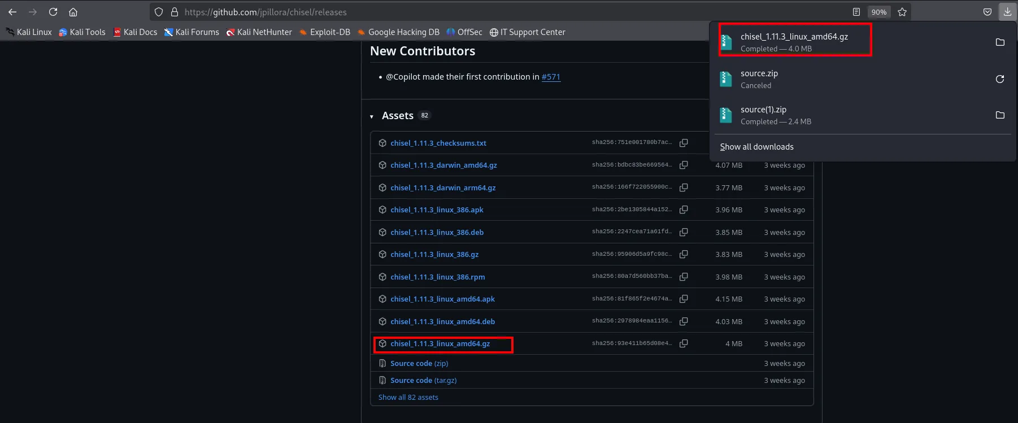The height and width of the screenshot is (423, 1018).
Task: Open the browser home page
Action: pyautogui.click(x=73, y=12)
